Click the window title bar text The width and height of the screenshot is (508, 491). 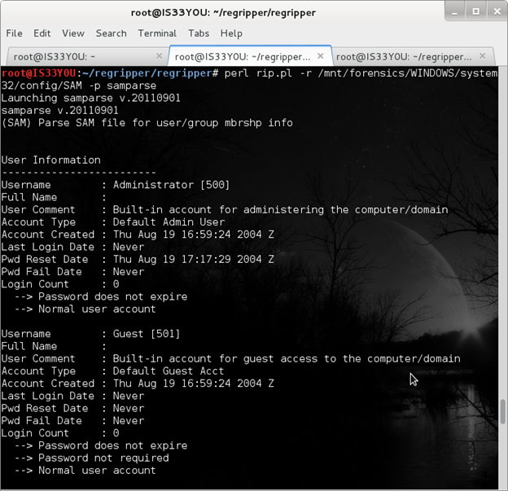coord(226,12)
